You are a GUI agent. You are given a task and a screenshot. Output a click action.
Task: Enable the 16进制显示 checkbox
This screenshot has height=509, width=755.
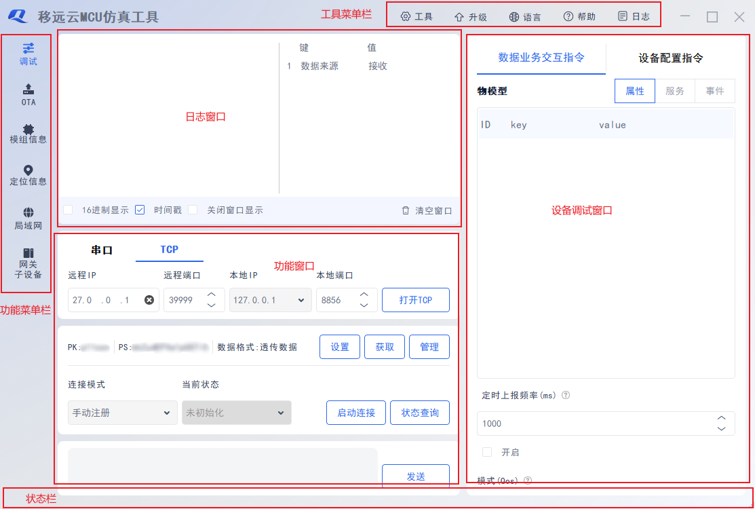pyautogui.click(x=68, y=210)
